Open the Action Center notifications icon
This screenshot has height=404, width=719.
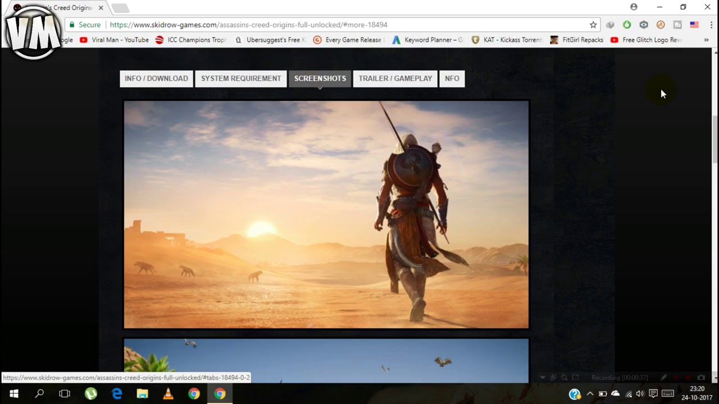[x=653, y=394]
